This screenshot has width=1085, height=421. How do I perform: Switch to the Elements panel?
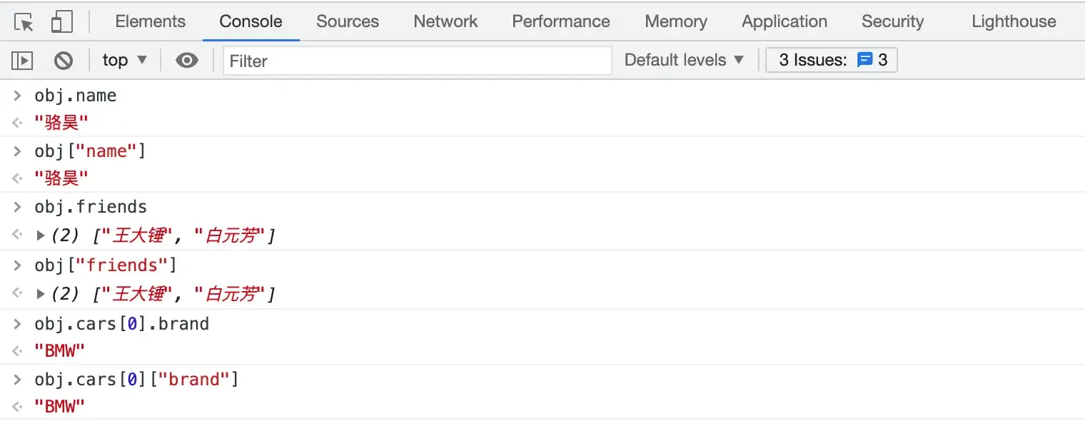pos(150,21)
